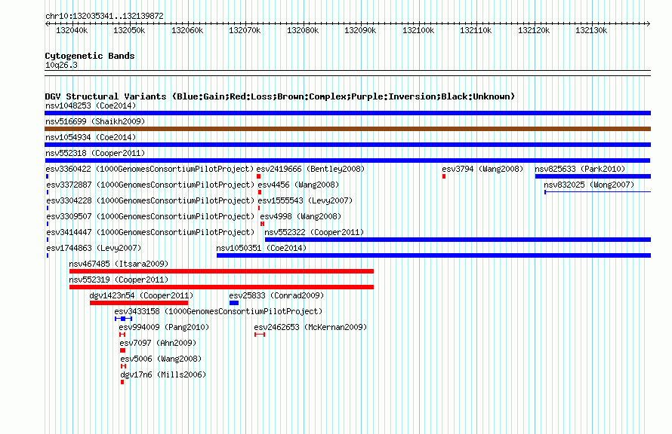Select dgv1423n54 (Cooper2011) variant label
This screenshot has width=672, height=434.
141,295
